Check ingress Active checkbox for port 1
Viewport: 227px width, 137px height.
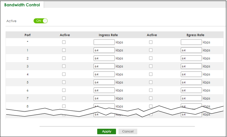point(64,50)
